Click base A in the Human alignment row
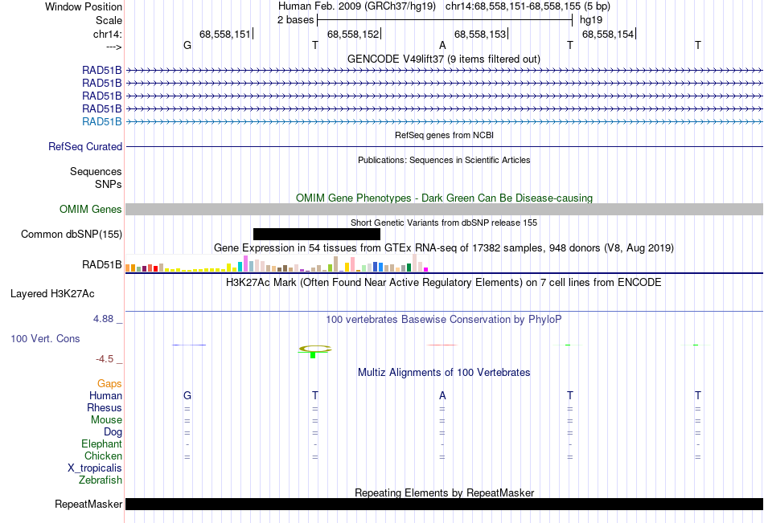The image size is (764, 523). tap(442, 395)
